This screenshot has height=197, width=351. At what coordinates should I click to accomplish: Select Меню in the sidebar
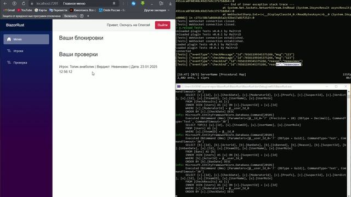26,39
